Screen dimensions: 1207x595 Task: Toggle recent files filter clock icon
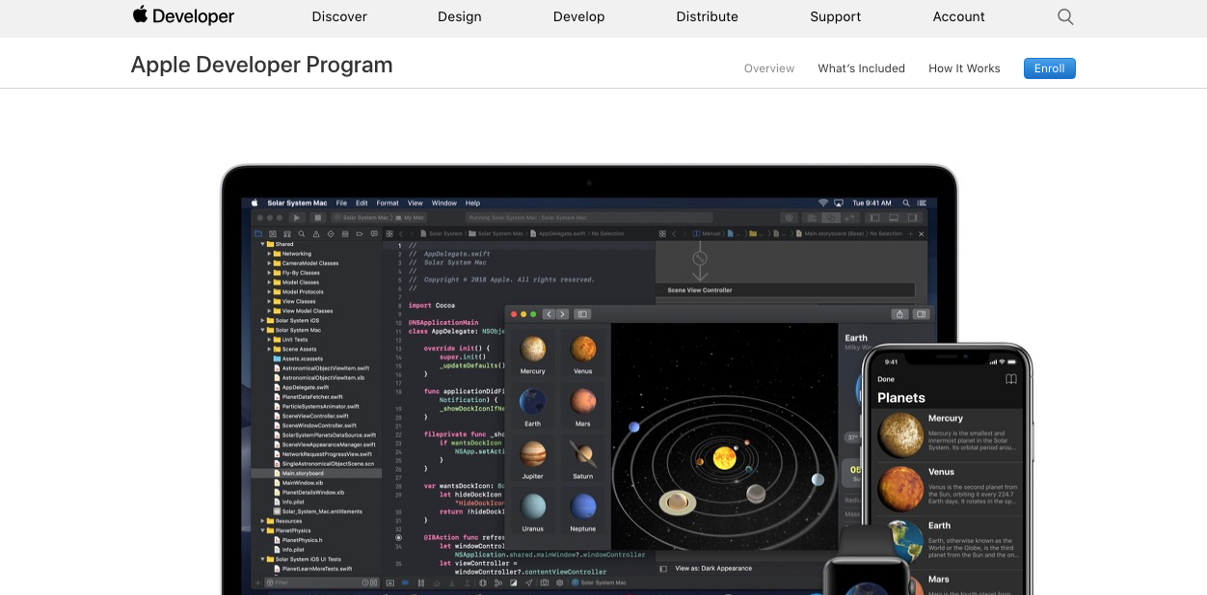click(365, 582)
